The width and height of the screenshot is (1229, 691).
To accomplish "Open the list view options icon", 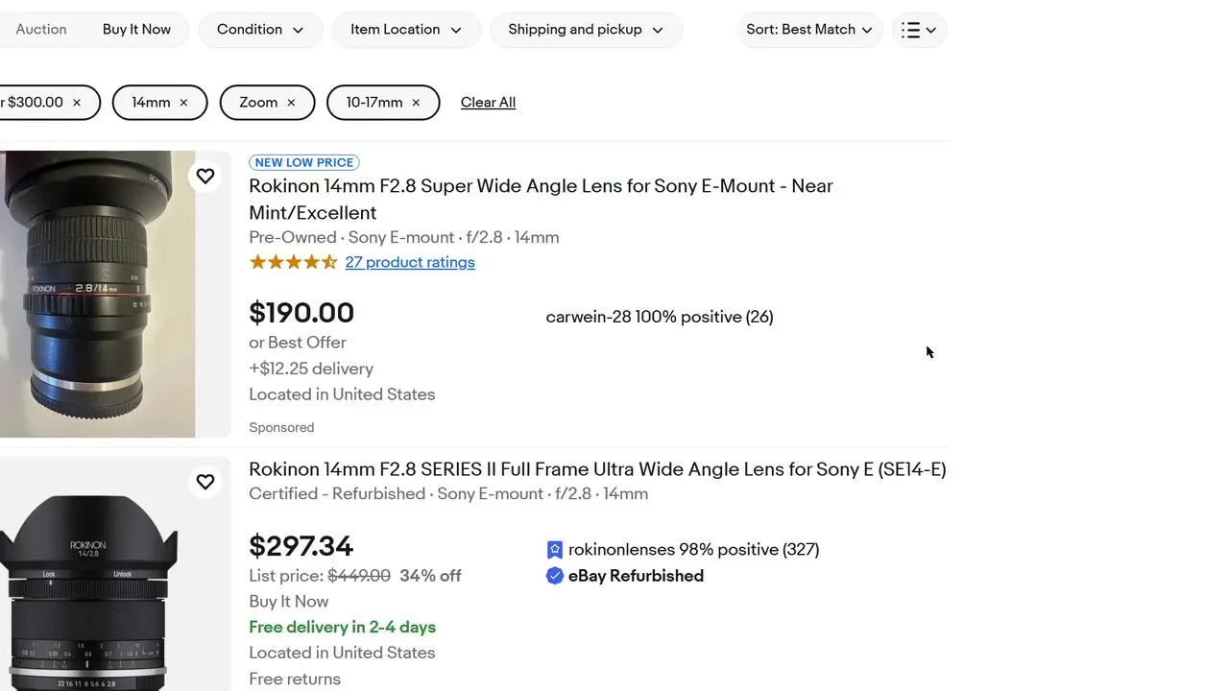I will point(919,30).
